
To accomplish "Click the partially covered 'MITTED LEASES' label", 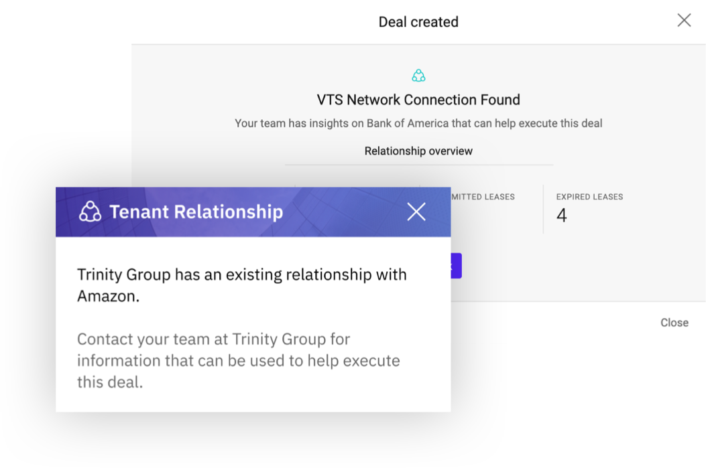I will (483, 197).
